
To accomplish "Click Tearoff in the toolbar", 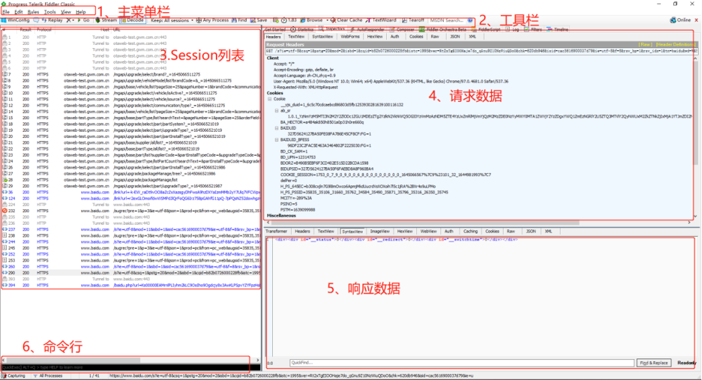I will (413, 20).
